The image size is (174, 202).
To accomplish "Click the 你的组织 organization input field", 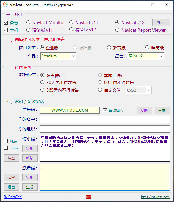I will pyautogui.click(x=105, y=129).
